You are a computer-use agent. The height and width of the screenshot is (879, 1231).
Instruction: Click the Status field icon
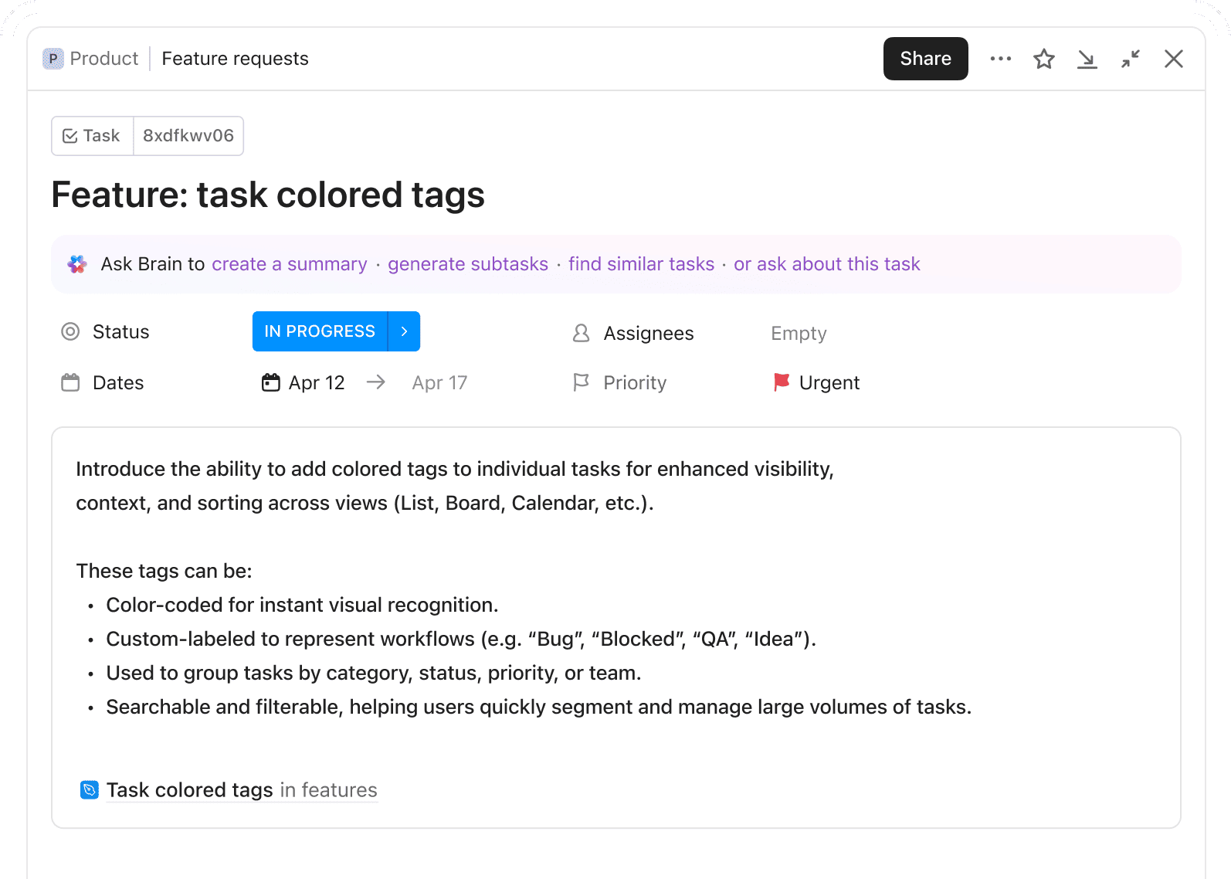(x=70, y=331)
